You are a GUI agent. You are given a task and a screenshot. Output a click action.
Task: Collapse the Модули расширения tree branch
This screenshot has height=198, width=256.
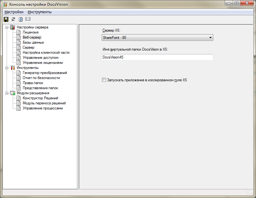pos(7,93)
